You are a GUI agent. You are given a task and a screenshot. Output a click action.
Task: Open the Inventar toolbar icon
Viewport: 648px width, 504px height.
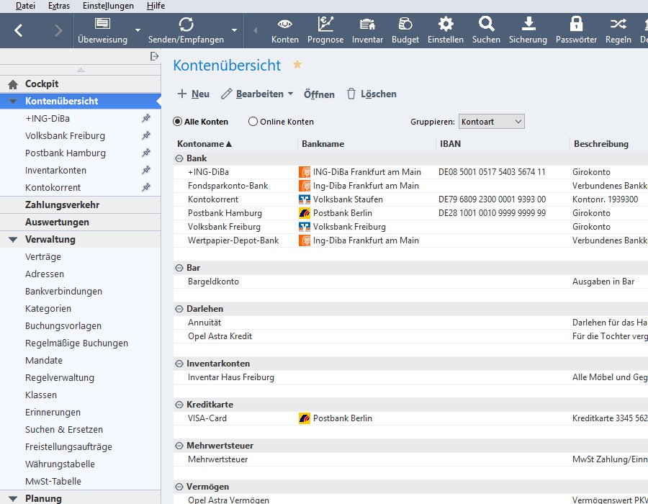coord(367,24)
